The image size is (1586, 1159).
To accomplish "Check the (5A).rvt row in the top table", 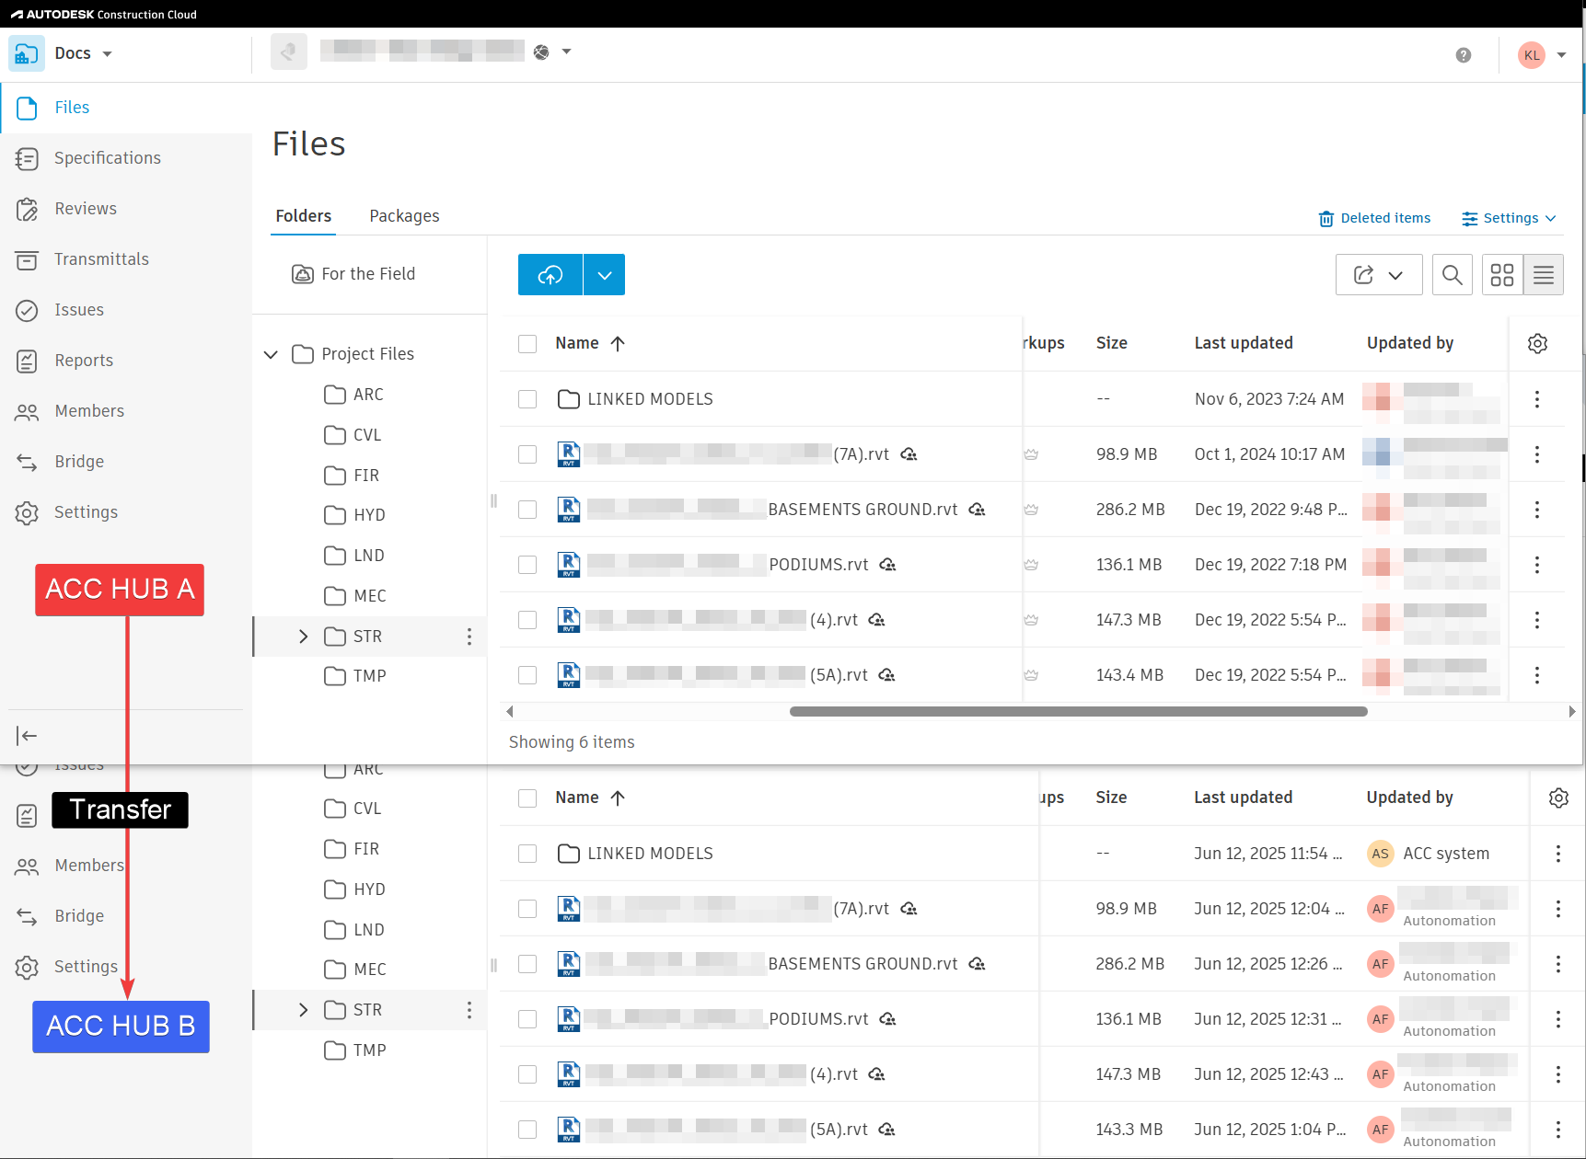I will (x=527, y=675).
